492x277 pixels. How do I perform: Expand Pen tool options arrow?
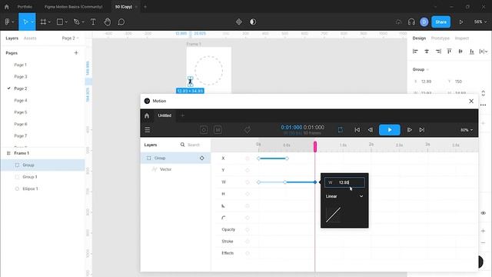point(83,22)
